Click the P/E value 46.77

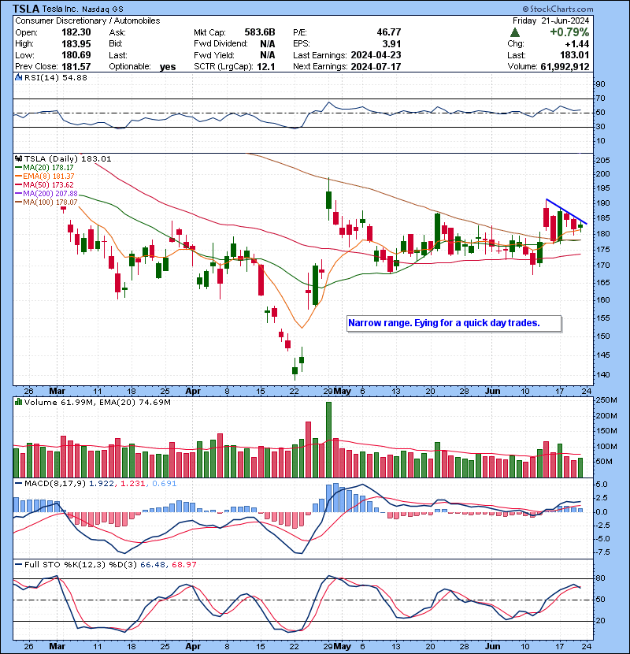tap(388, 32)
